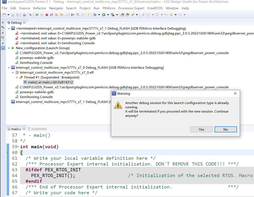The height and width of the screenshot is (197, 254).
Task: Open the Run menu
Action: point(97,8)
